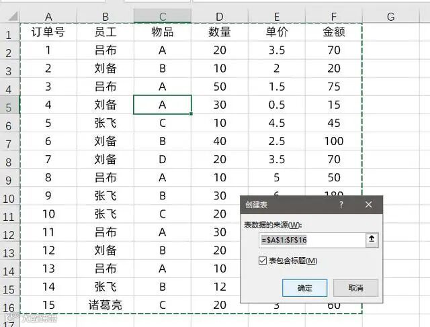Viewport: 430px width, 327px height.
Task: Click the 单价 header cell
Action: pos(277,32)
